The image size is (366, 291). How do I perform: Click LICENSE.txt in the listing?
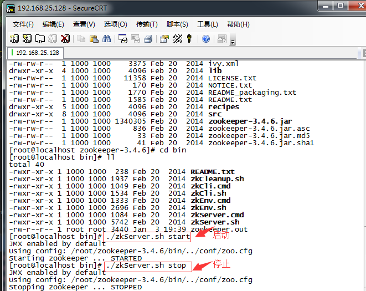(x=232, y=78)
